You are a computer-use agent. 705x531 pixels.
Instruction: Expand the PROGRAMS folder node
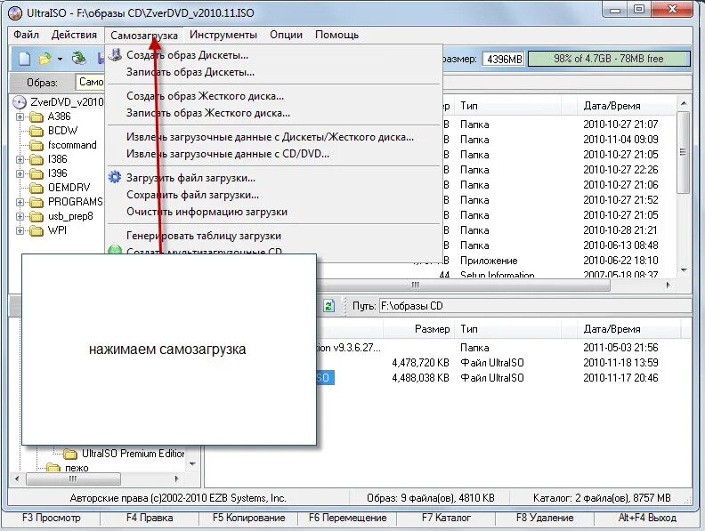coord(20,202)
